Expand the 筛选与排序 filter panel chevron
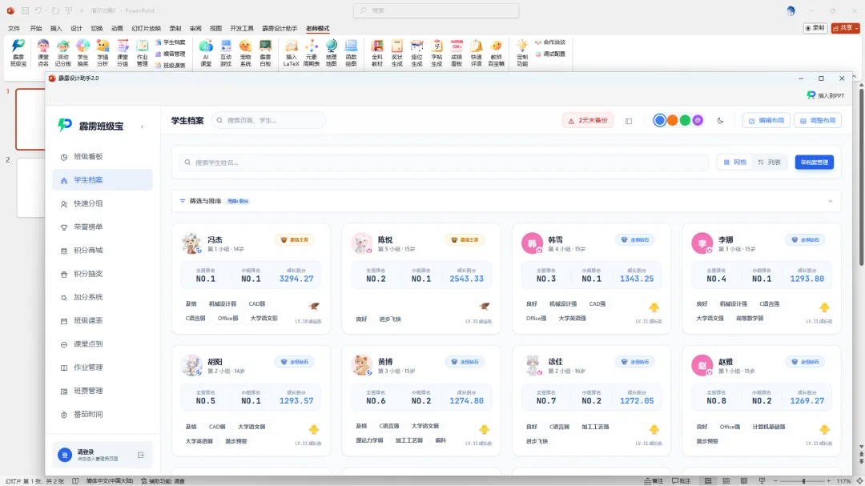865x486 pixels. coord(830,201)
